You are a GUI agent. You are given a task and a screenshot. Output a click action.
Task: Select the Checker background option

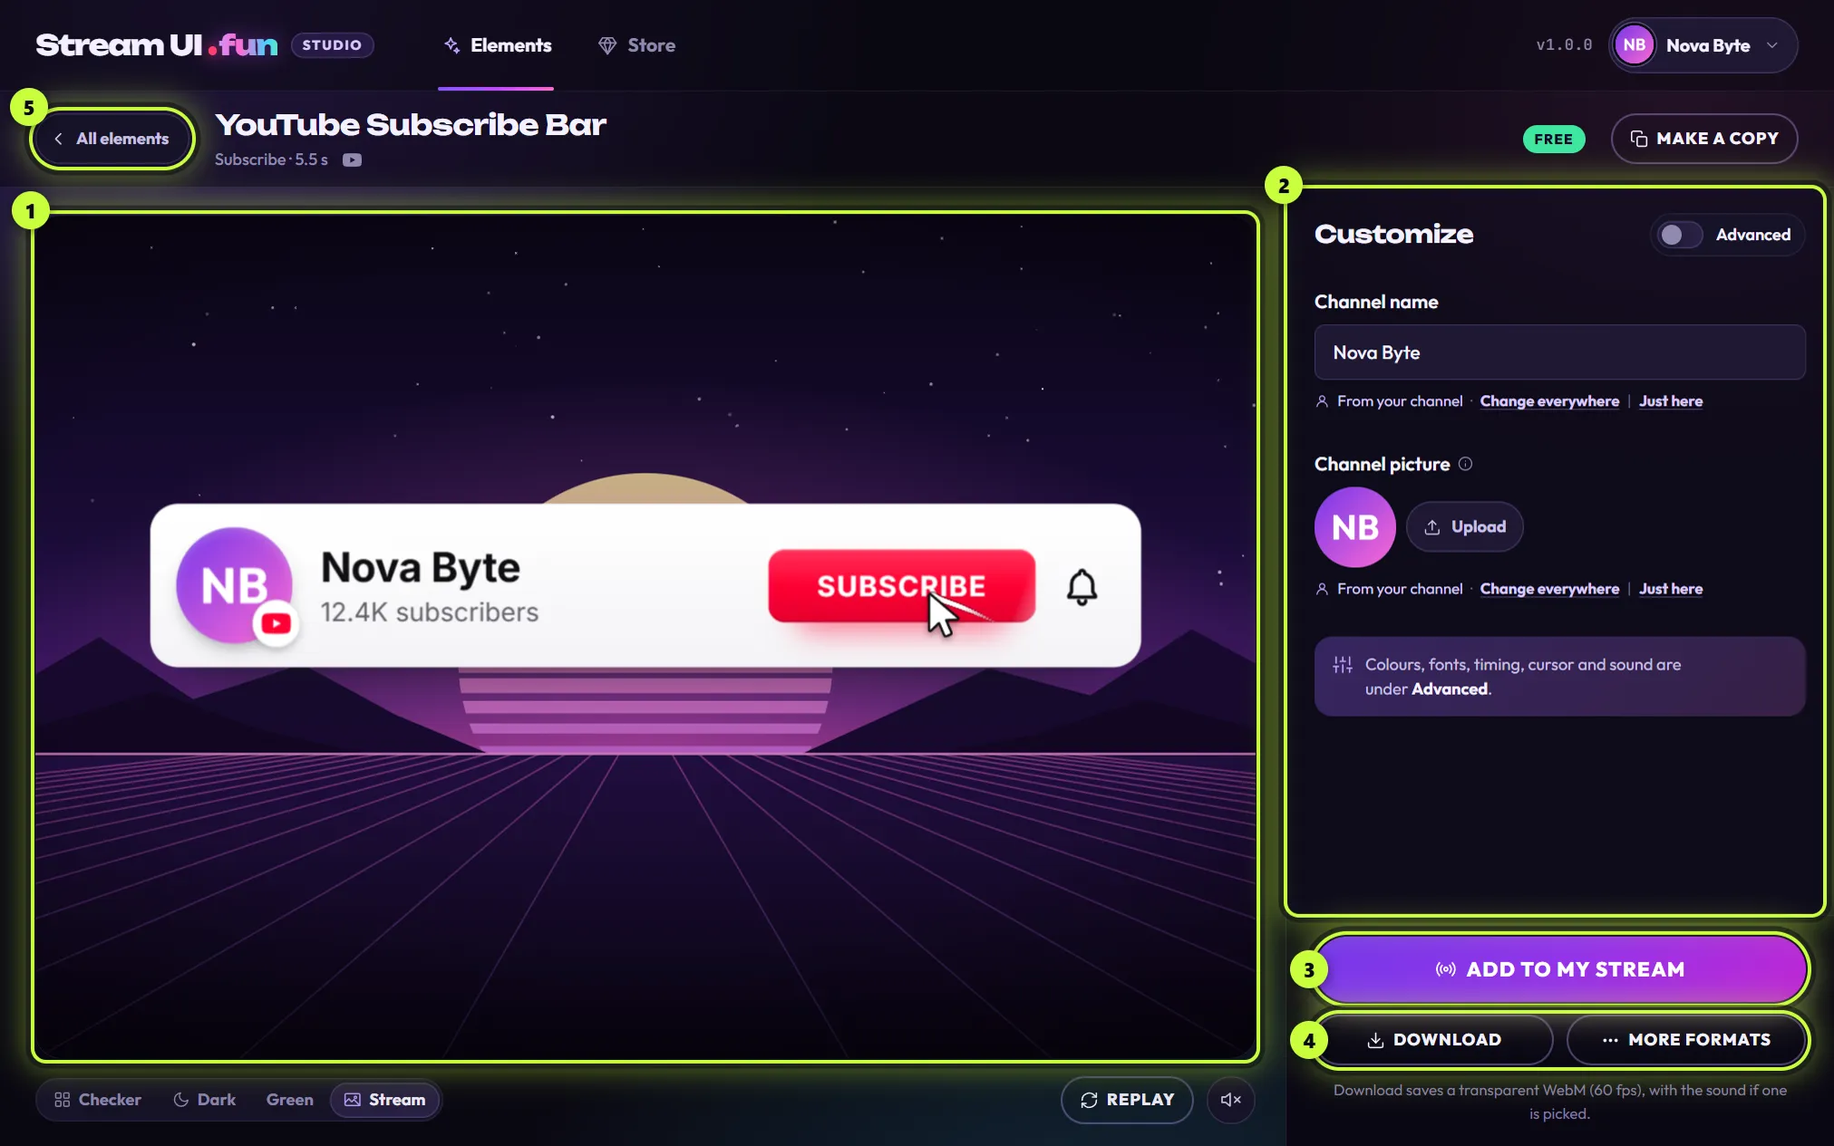click(98, 1100)
